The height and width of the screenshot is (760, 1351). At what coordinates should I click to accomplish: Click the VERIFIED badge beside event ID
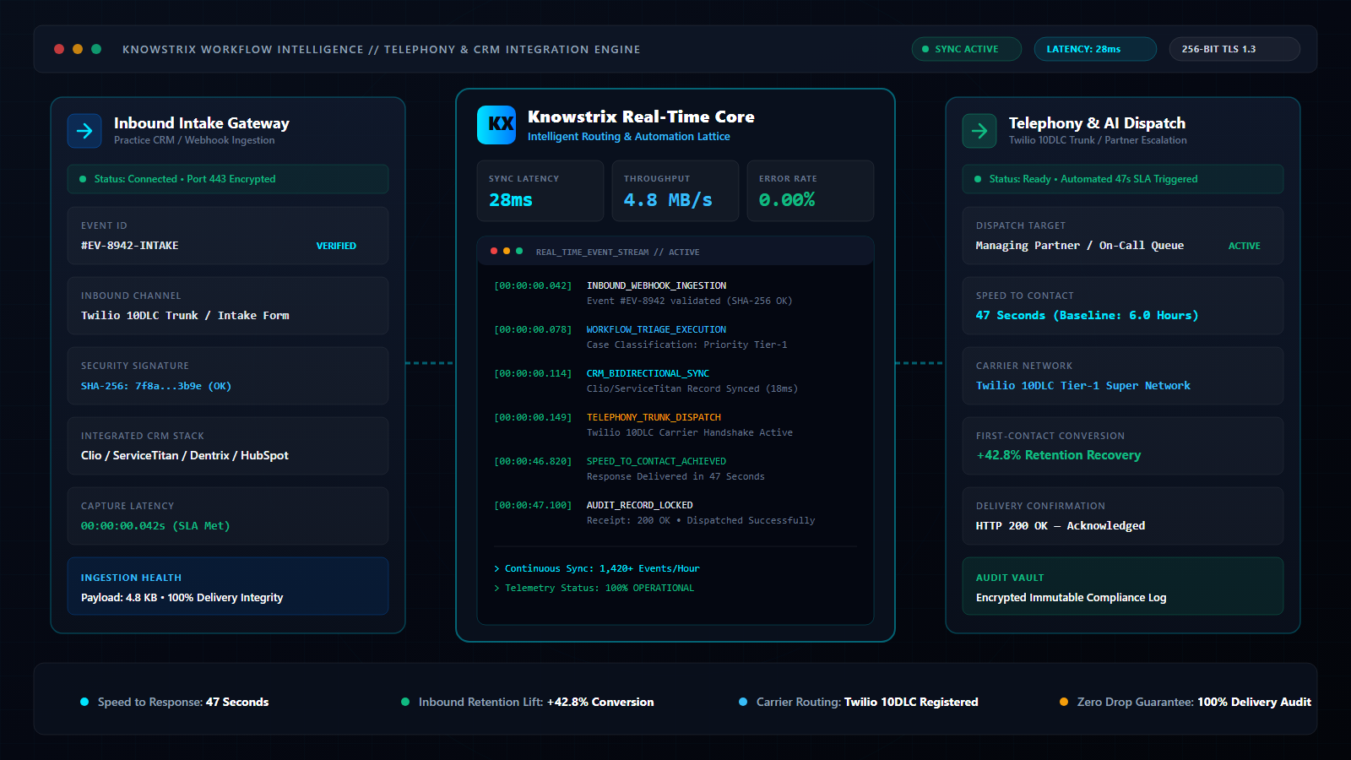pos(336,246)
